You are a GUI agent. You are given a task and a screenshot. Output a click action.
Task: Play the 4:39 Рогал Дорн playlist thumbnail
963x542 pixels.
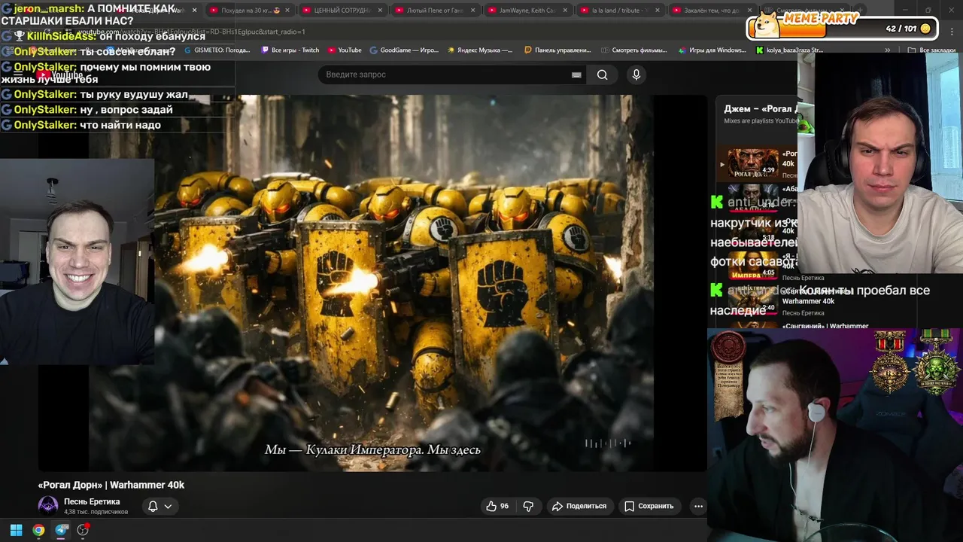coord(752,163)
